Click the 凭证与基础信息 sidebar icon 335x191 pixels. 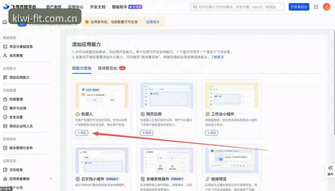point(5,47)
